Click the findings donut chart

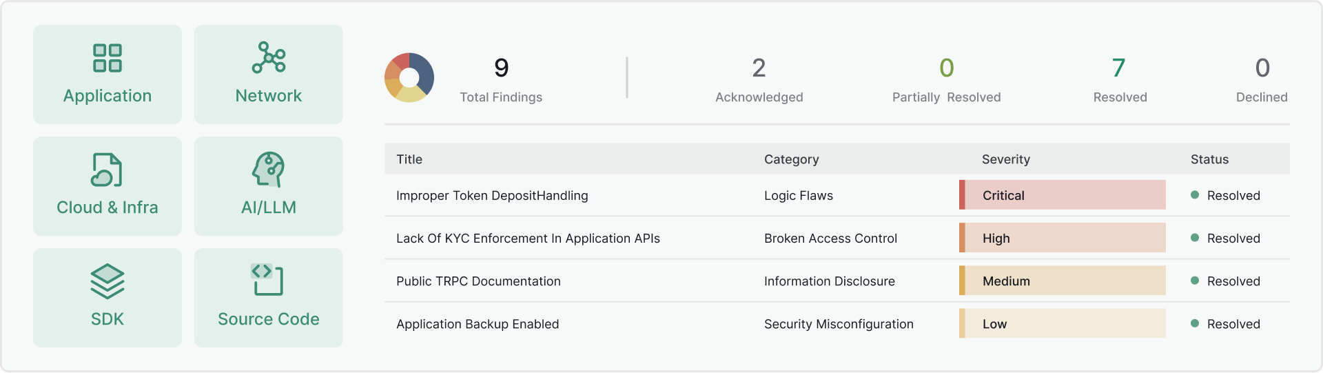pyautogui.click(x=409, y=77)
